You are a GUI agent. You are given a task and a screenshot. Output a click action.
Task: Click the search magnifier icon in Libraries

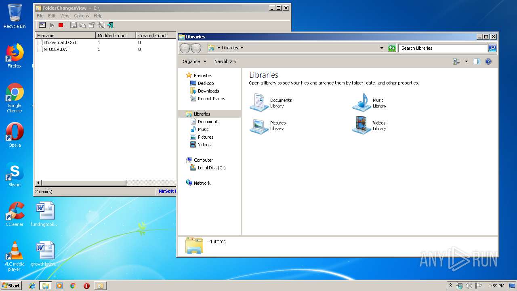pos(492,48)
